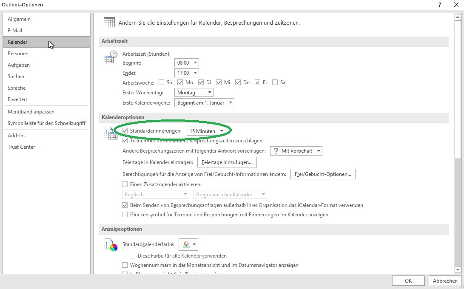Check 'Diese Farbe für alle Kalender verwenden'

click(133, 255)
